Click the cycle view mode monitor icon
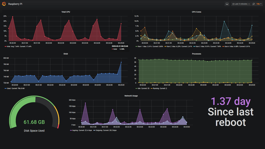This screenshot has height=149, width=265. [x=227, y=4]
